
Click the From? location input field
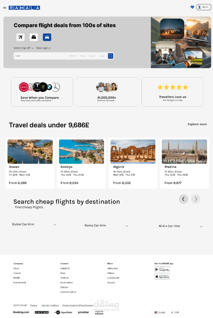pyautogui.click(x=40, y=56)
